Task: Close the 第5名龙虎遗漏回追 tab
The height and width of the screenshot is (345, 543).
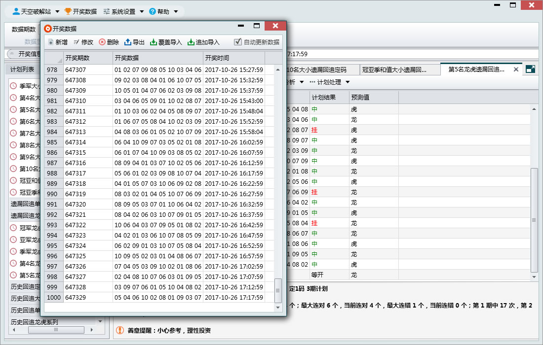Action: pos(516,69)
